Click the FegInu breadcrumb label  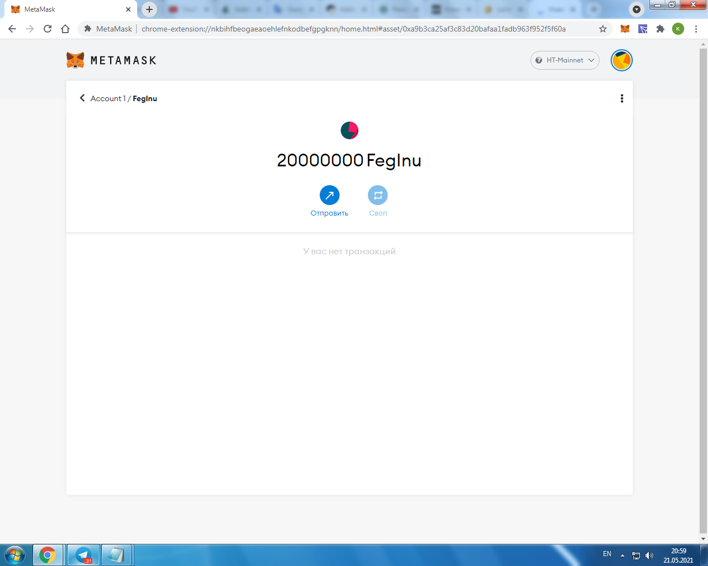(145, 98)
